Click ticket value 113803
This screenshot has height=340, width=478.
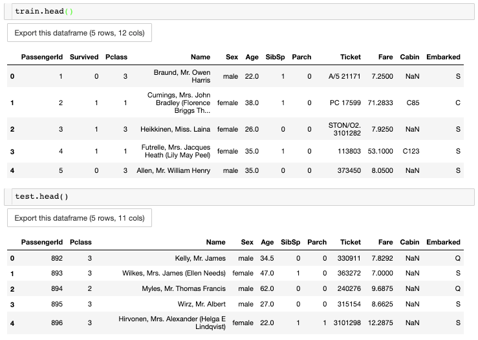(x=349, y=151)
